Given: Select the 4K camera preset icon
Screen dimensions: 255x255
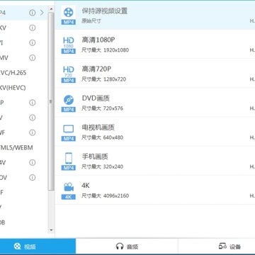Looking at the screenshot, I should coord(69,191).
